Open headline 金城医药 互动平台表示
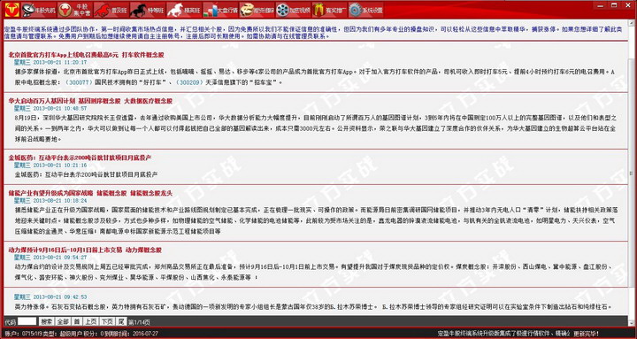The height and width of the screenshot is (339, 637). tap(80, 158)
